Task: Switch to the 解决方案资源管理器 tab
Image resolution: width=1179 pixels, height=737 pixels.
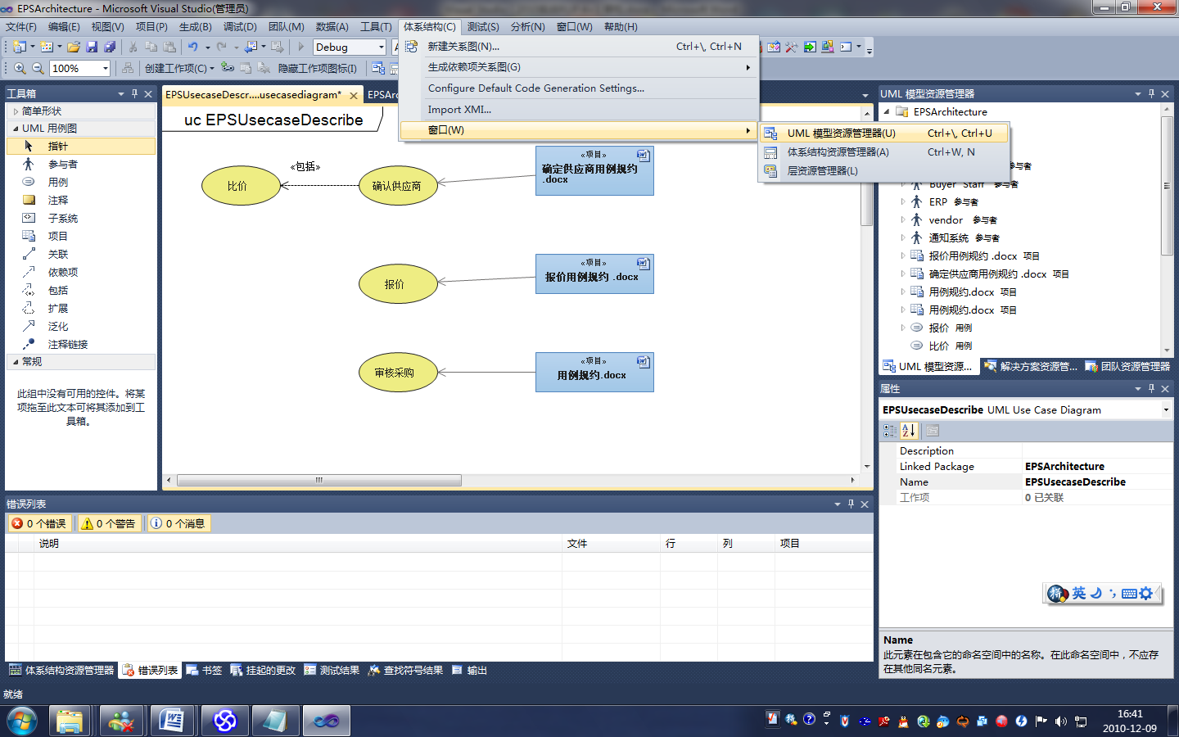Action: [x=1031, y=366]
